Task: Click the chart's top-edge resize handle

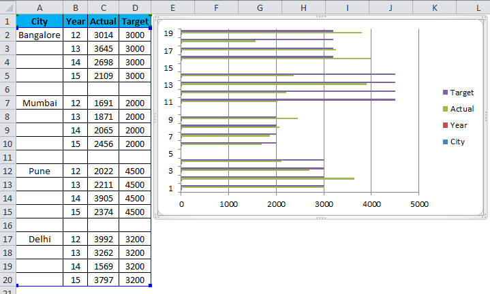Action: point(321,16)
